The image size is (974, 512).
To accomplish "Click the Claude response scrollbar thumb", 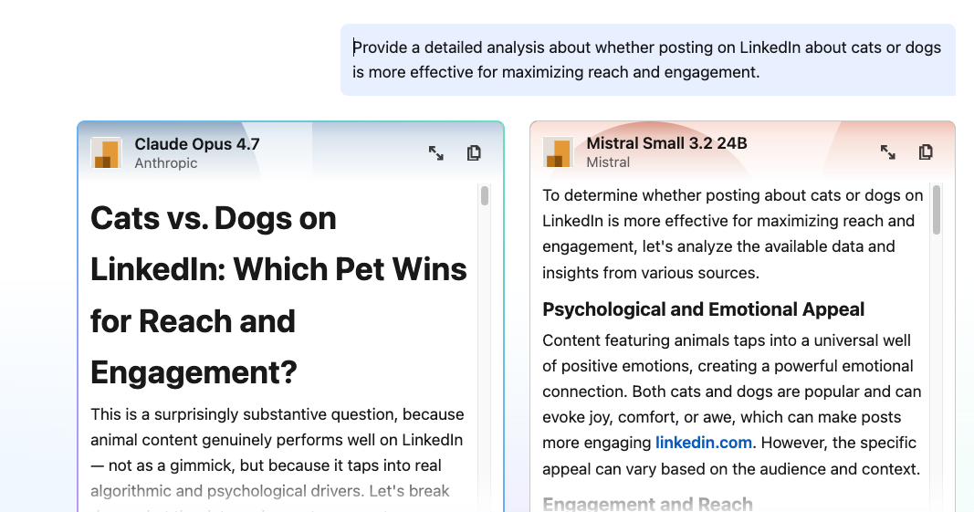I will coord(485,196).
